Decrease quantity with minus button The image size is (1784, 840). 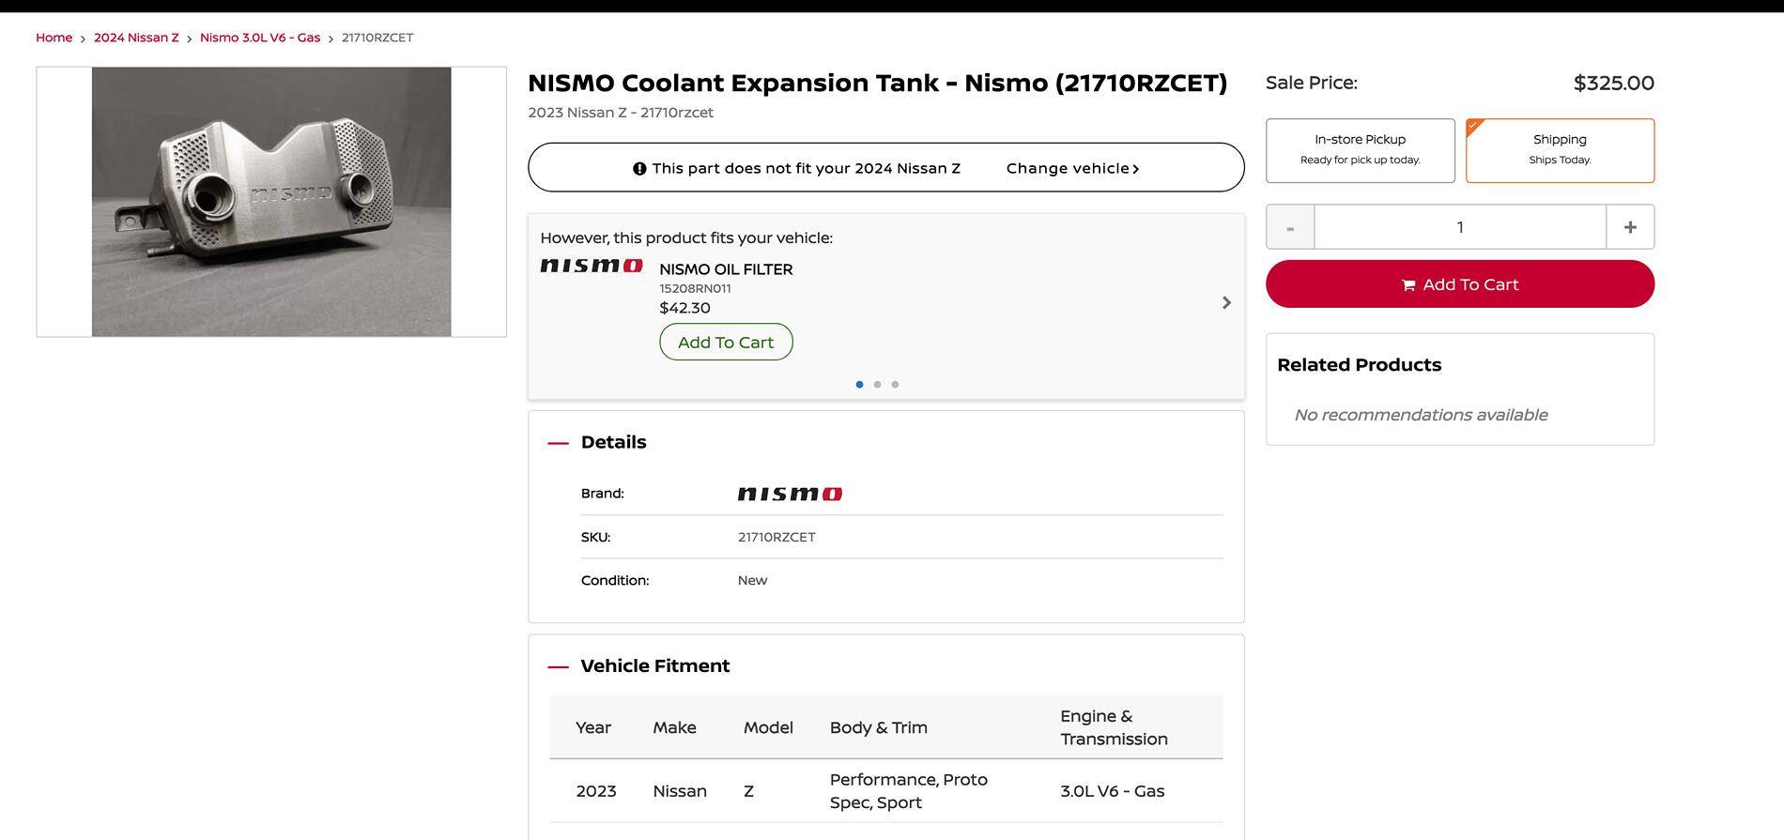pos(1290,227)
